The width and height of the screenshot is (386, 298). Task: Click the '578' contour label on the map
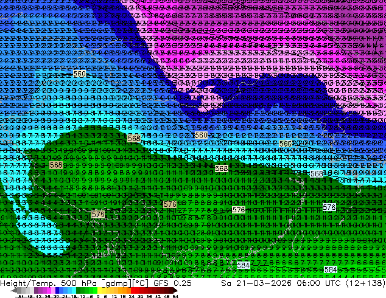tap(329, 207)
